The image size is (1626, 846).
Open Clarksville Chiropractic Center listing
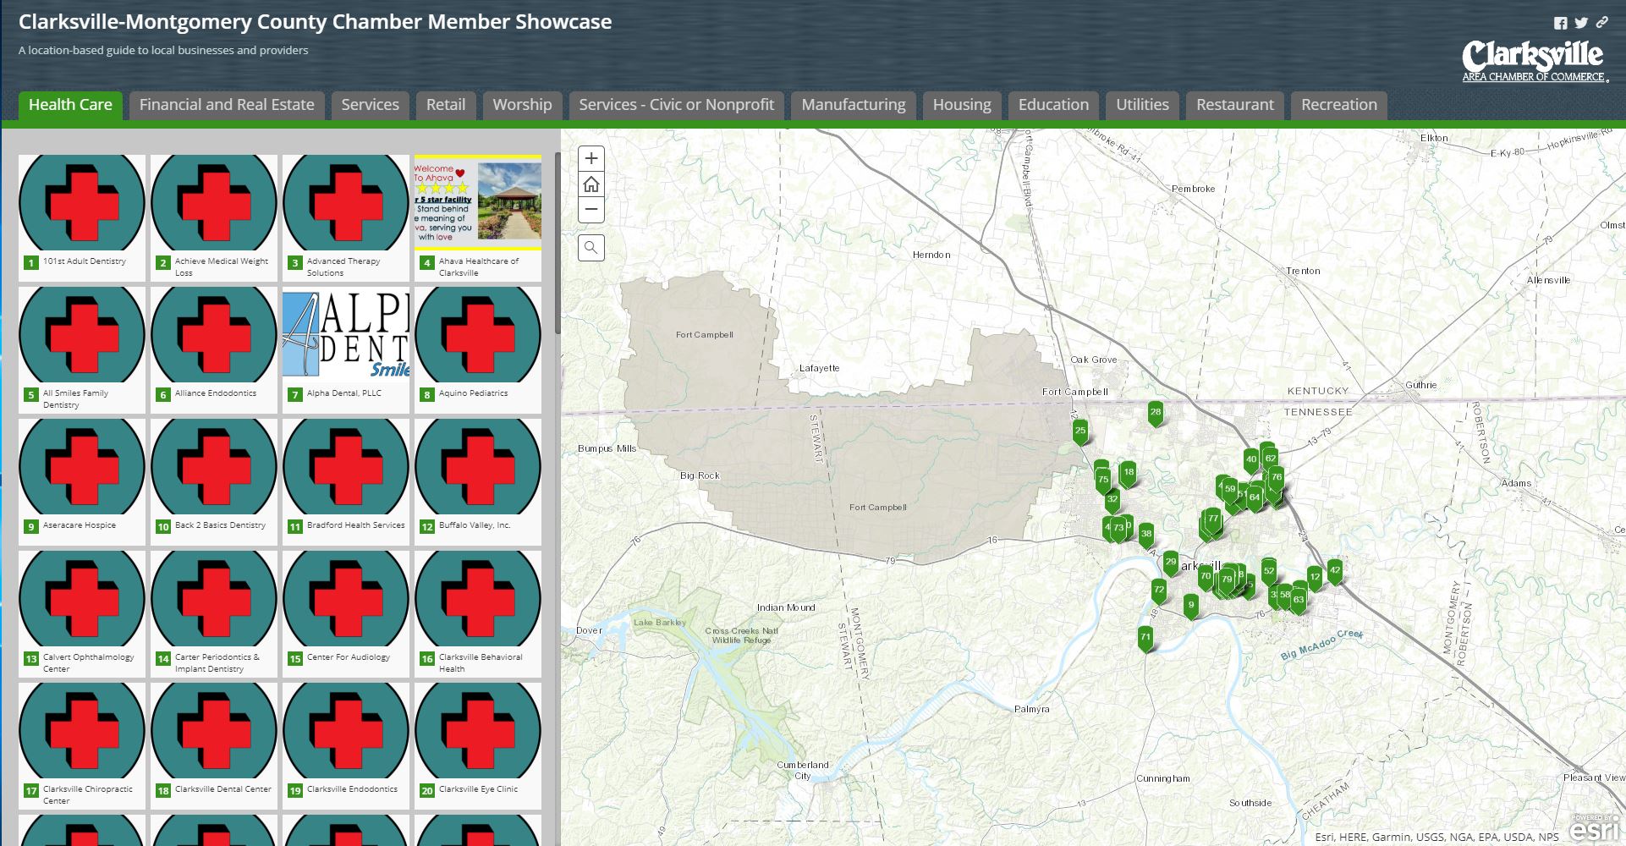point(82,746)
